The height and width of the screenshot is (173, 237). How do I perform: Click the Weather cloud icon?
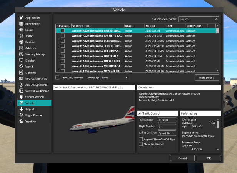pyautogui.click(x=21, y=121)
